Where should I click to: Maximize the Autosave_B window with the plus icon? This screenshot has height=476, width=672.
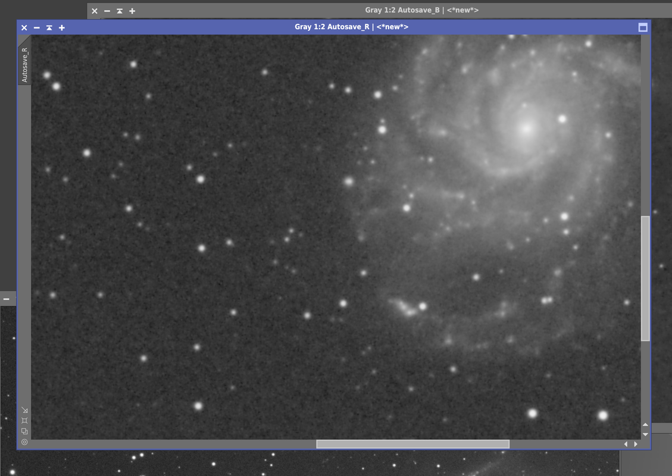pyautogui.click(x=132, y=11)
